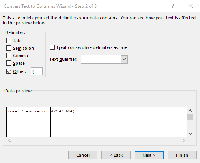Go back with the Back button

click(116, 155)
